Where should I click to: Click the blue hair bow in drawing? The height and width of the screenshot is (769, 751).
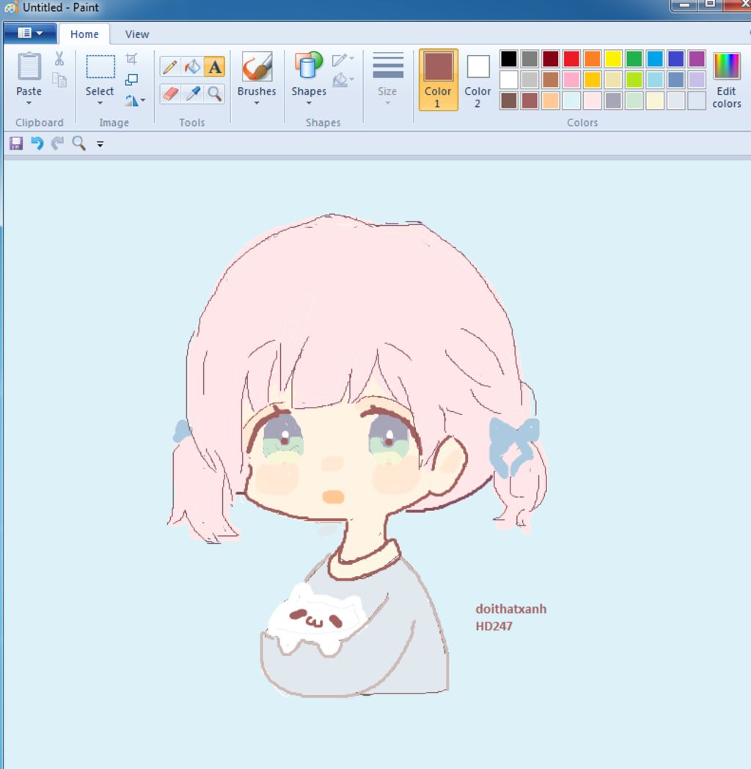(513, 446)
